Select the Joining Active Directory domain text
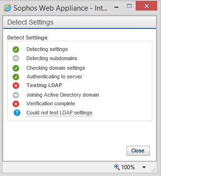Viewport: 215px width, 176px height. pos(63,95)
